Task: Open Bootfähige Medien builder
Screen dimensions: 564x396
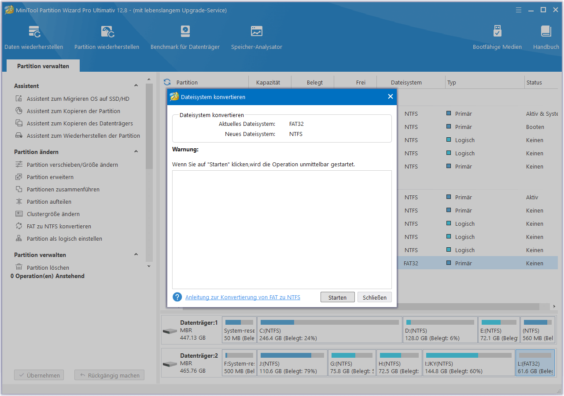Action: [x=497, y=37]
